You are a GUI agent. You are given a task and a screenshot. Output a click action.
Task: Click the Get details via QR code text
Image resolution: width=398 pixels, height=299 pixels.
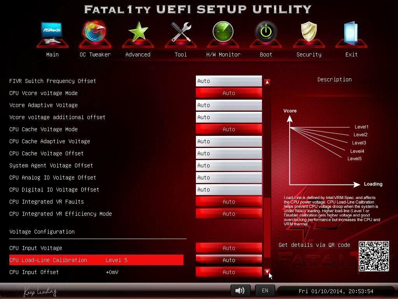click(314, 245)
